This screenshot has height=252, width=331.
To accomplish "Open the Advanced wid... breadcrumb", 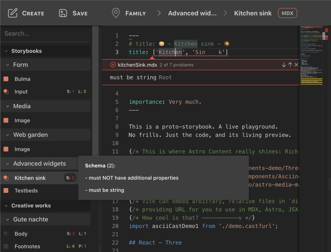I will [x=192, y=13].
